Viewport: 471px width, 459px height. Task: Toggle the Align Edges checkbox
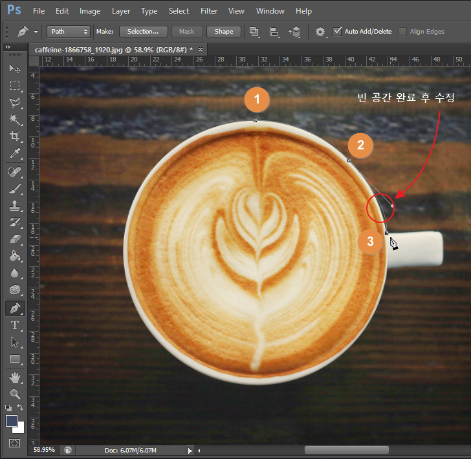[402, 32]
